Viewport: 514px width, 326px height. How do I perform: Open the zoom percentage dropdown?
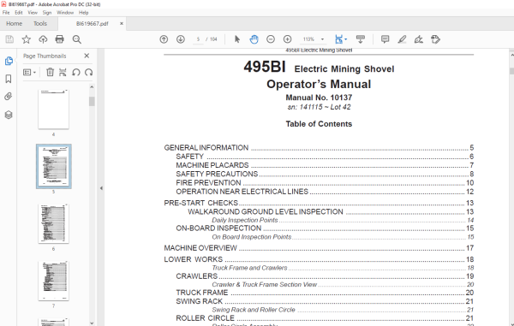pyautogui.click(x=323, y=39)
